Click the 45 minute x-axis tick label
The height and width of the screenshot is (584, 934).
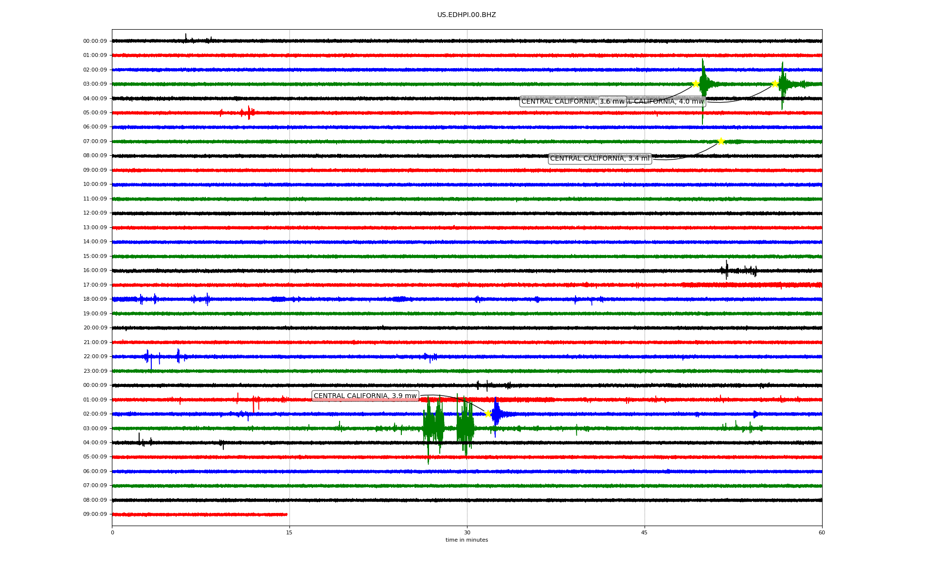coord(644,532)
